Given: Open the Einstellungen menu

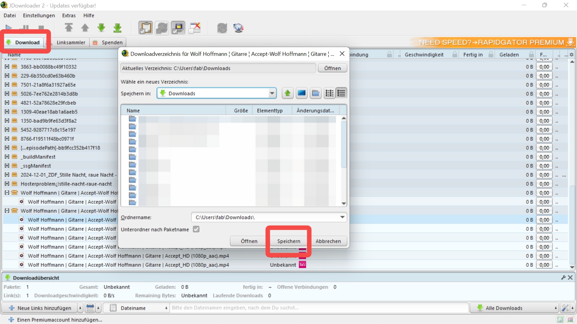Looking at the screenshot, I should pyautogui.click(x=39, y=15).
